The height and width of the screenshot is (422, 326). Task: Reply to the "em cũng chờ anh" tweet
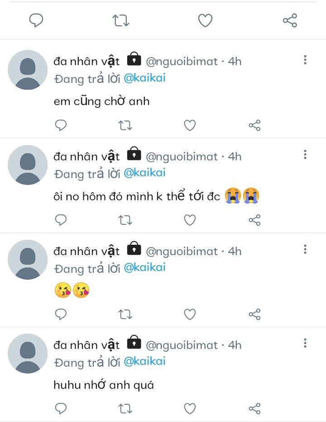[x=61, y=126]
